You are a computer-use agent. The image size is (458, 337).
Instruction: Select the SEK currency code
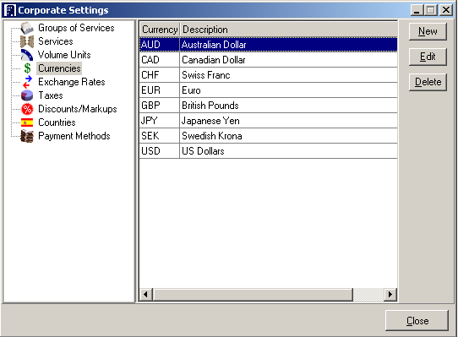coord(160,136)
